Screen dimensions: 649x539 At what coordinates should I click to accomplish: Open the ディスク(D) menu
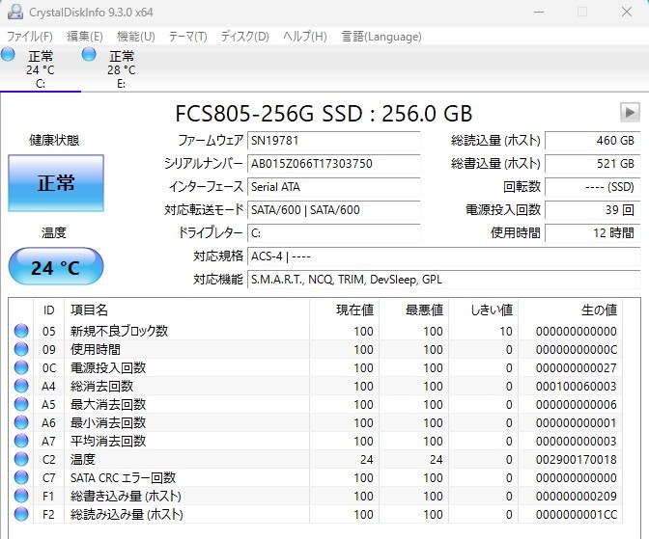tap(244, 37)
